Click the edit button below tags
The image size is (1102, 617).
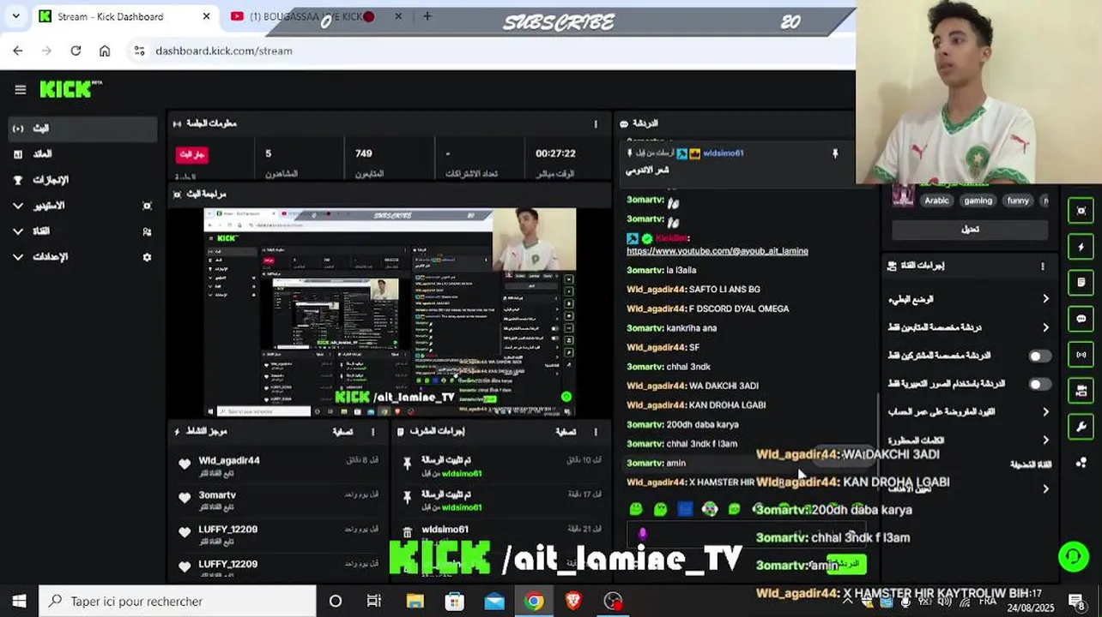pos(970,230)
